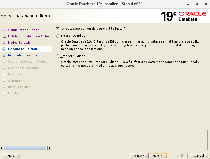
Task: Maximize the installer window
Action: 197,4
